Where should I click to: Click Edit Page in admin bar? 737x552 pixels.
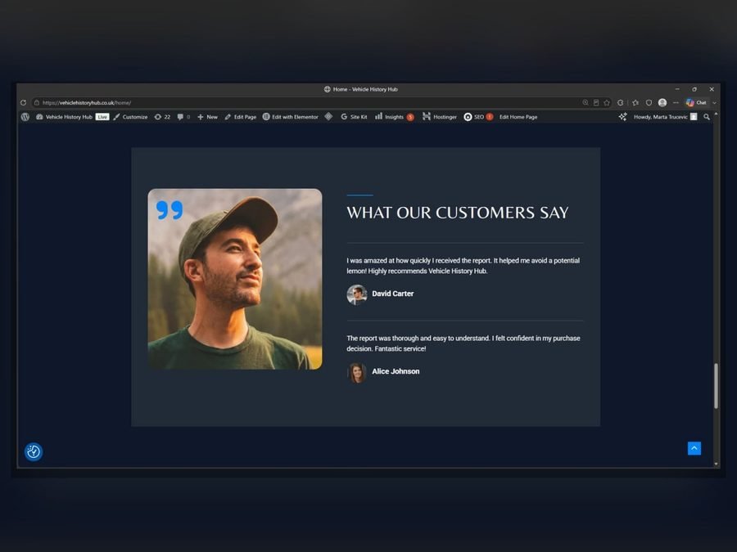[240, 117]
